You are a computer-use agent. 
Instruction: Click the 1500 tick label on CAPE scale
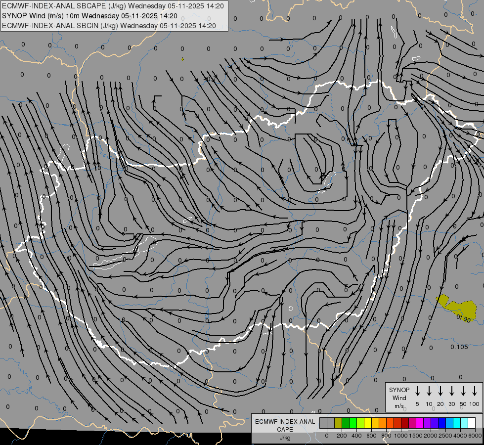(415, 436)
